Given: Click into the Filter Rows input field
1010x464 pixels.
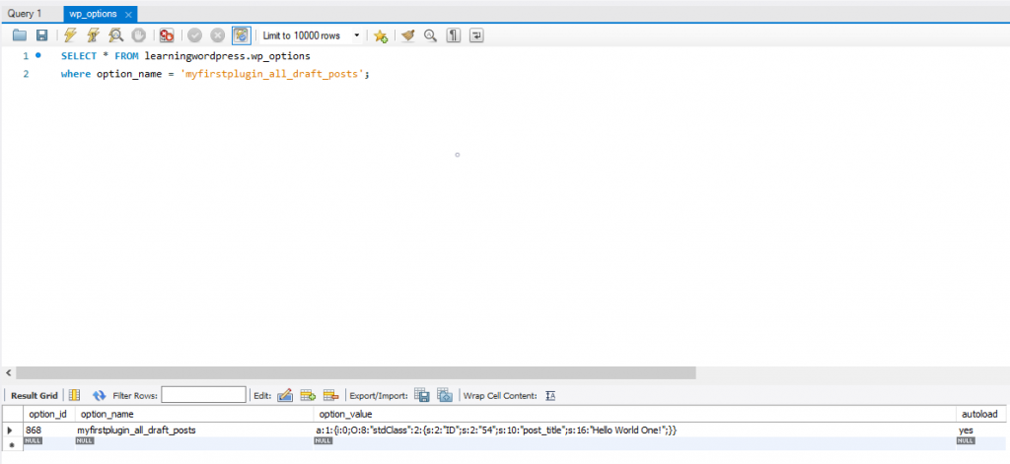Looking at the screenshot, I should 203,395.
